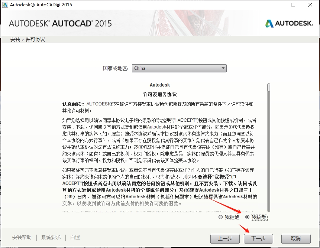Click the AUTODESK AUTOCAD 2015 banner logo
Viewport: 320px width, 248px height.
(59, 23)
